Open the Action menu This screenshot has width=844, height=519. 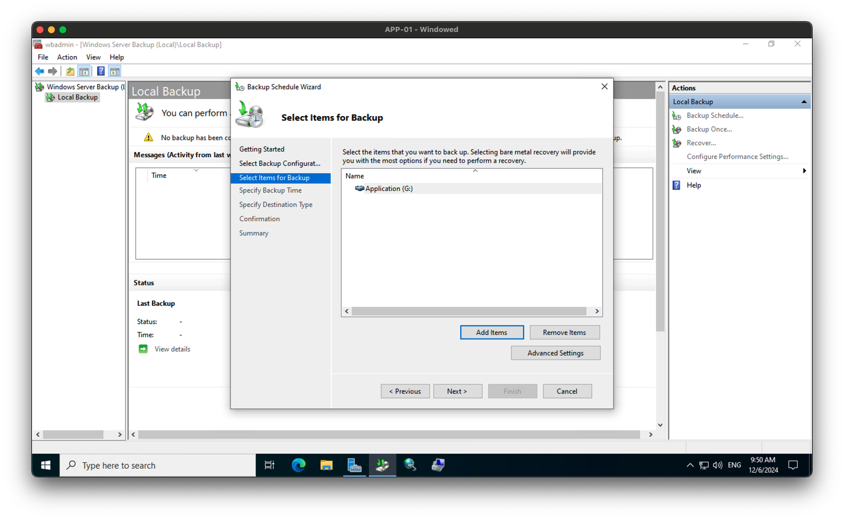[x=67, y=57]
